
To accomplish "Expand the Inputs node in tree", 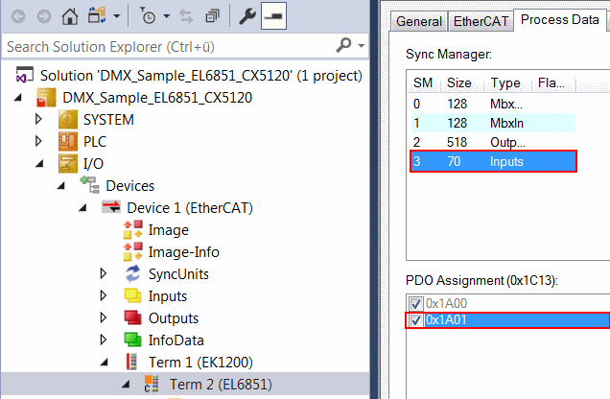I will point(103,295).
